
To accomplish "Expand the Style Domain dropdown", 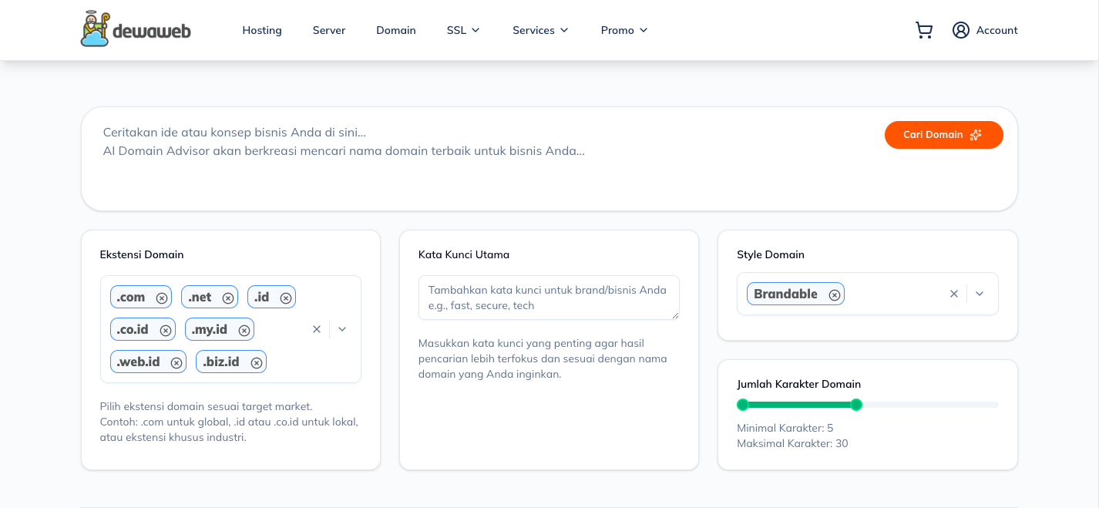I will click(980, 294).
